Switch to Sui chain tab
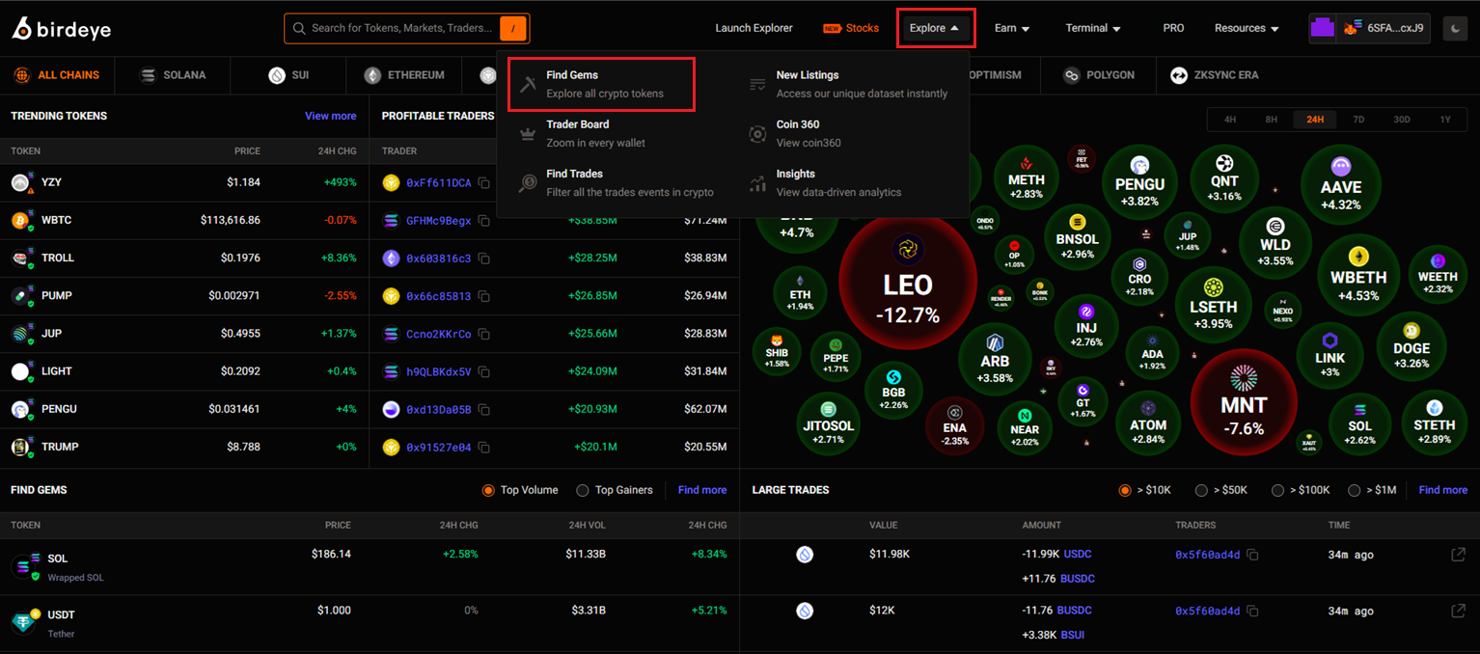This screenshot has height=654, width=1480. [x=288, y=75]
